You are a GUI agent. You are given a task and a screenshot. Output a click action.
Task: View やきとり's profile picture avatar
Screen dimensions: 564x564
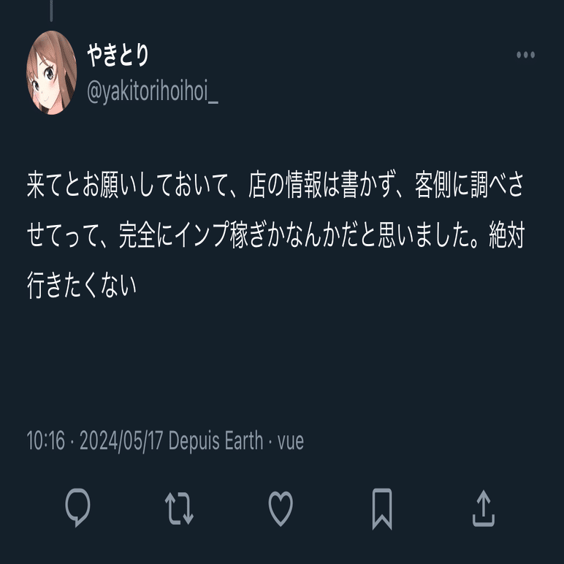point(51,72)
